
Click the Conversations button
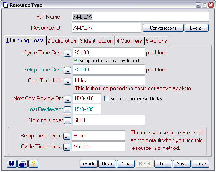coord(163,28)
